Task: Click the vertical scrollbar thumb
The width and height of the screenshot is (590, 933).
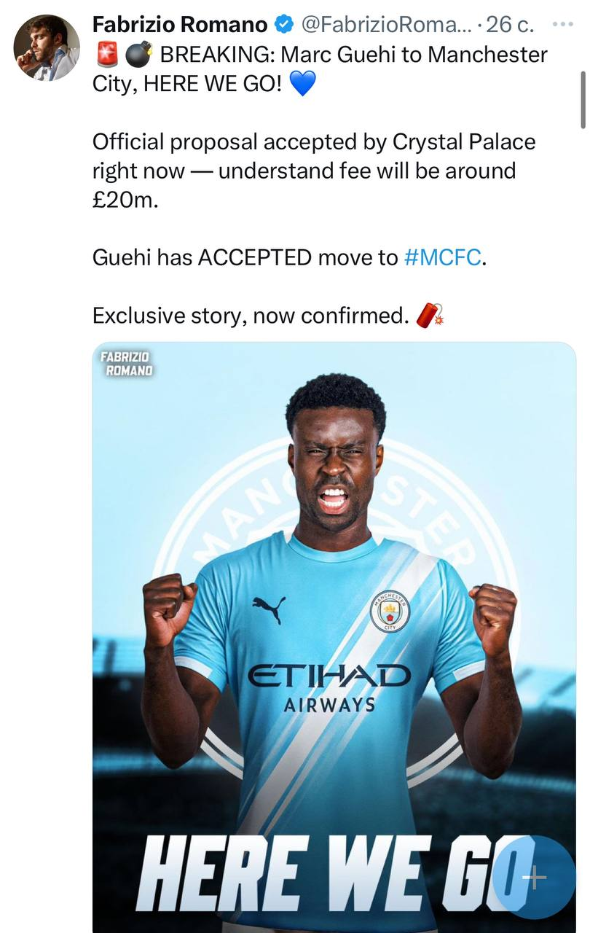Action: 583,100
